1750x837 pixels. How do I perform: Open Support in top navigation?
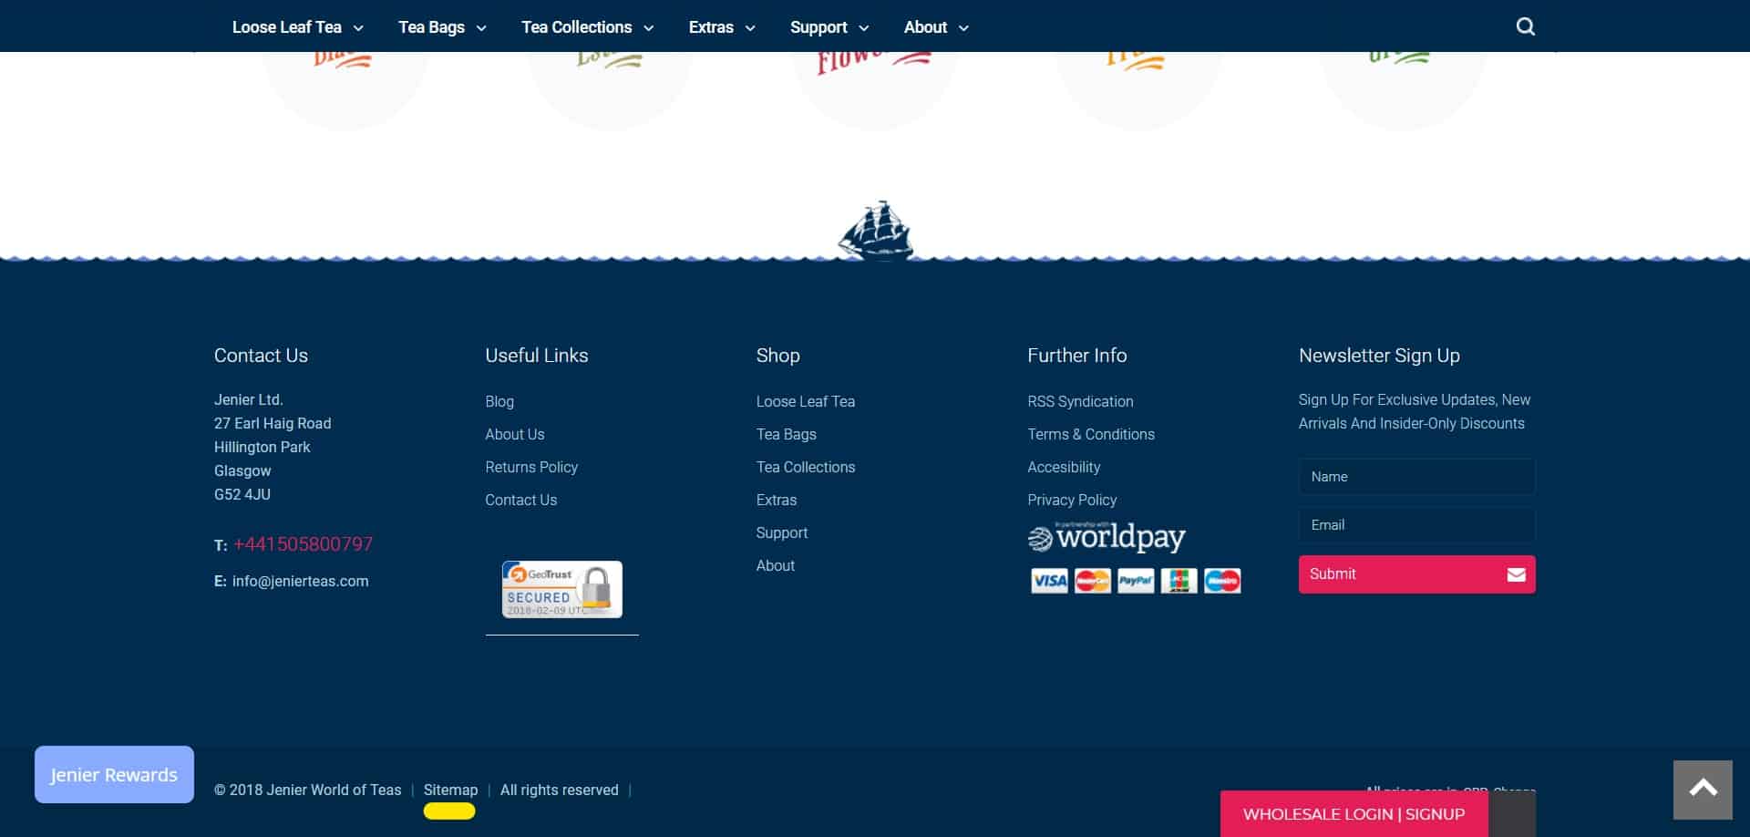(x=818, y=27)
